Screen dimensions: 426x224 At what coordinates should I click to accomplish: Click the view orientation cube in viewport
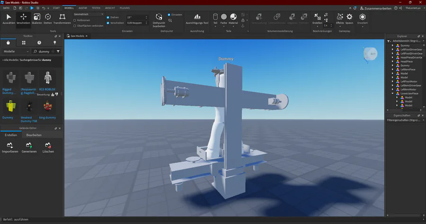370,54
